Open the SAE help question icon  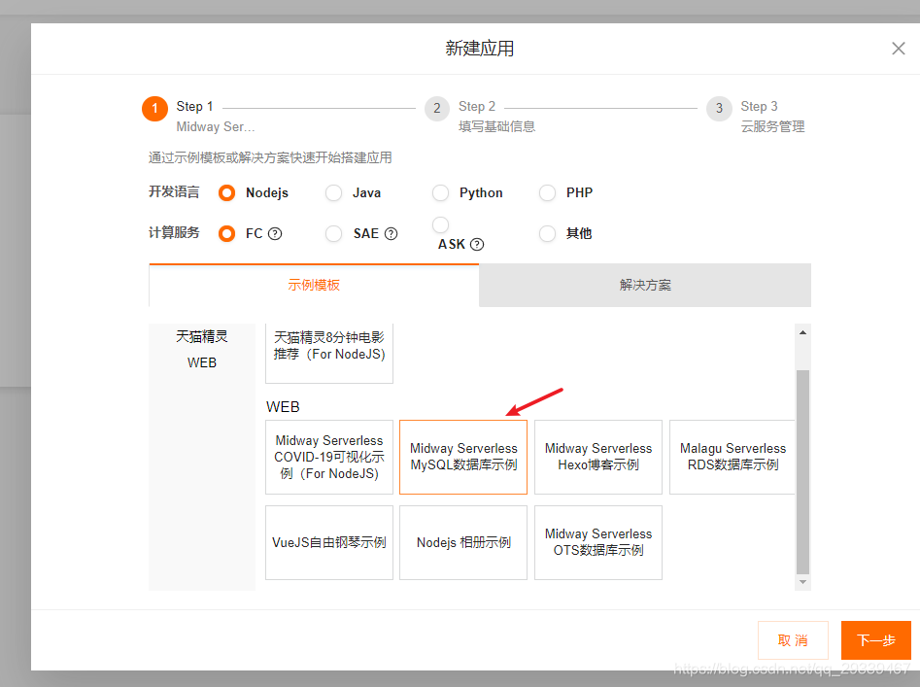[391, 233]
